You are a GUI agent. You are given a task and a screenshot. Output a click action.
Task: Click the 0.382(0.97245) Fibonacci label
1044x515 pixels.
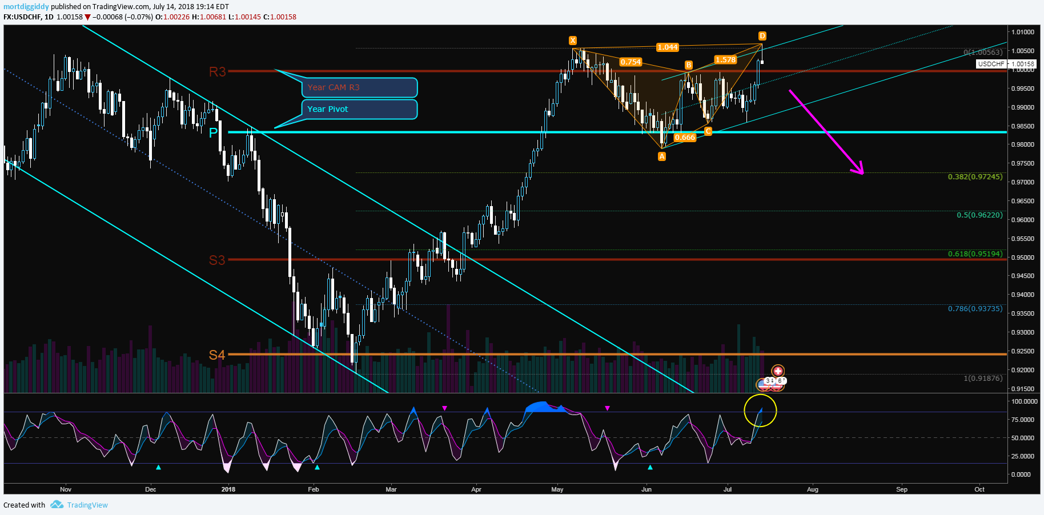pyautogui.click(x=975, y=176)
